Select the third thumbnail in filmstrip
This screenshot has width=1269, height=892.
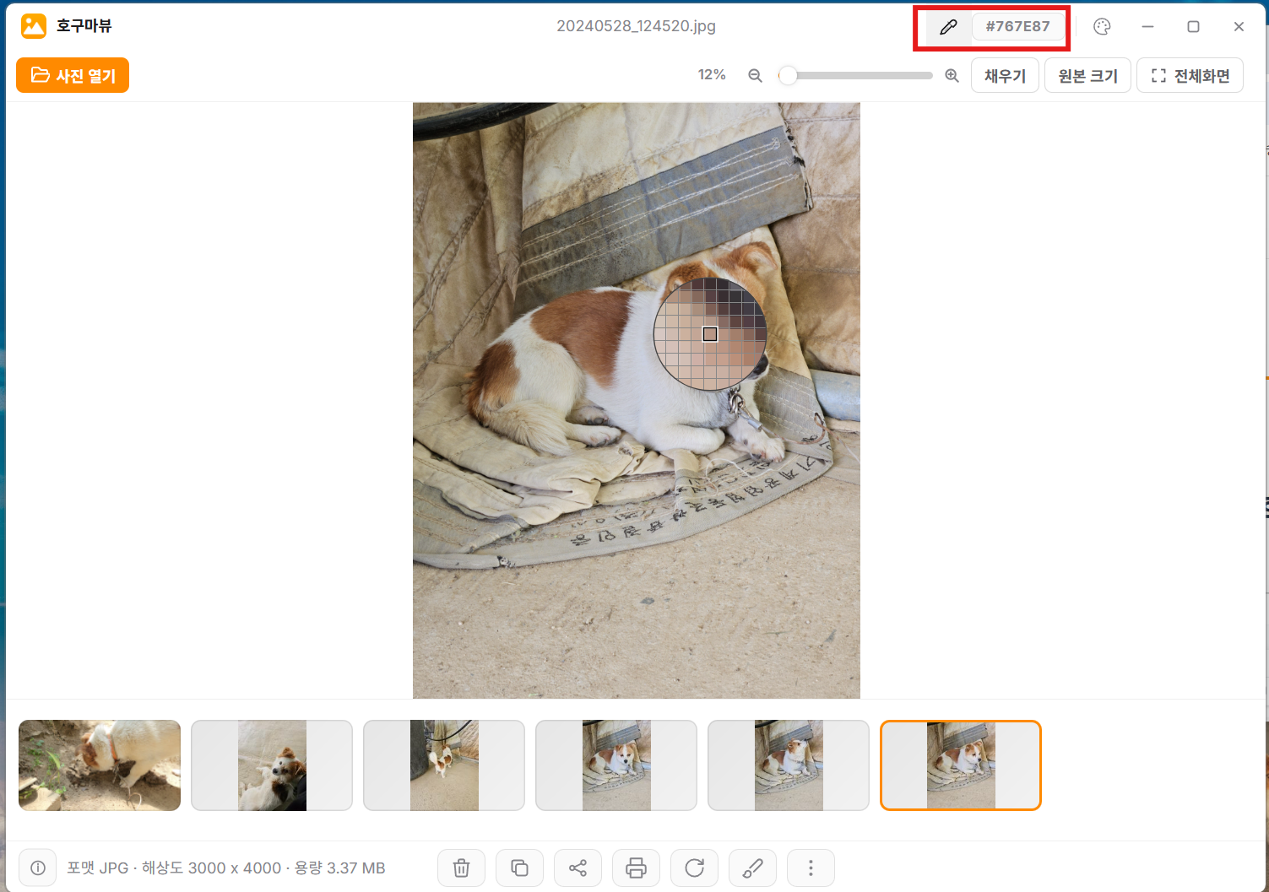coord(444,765)
